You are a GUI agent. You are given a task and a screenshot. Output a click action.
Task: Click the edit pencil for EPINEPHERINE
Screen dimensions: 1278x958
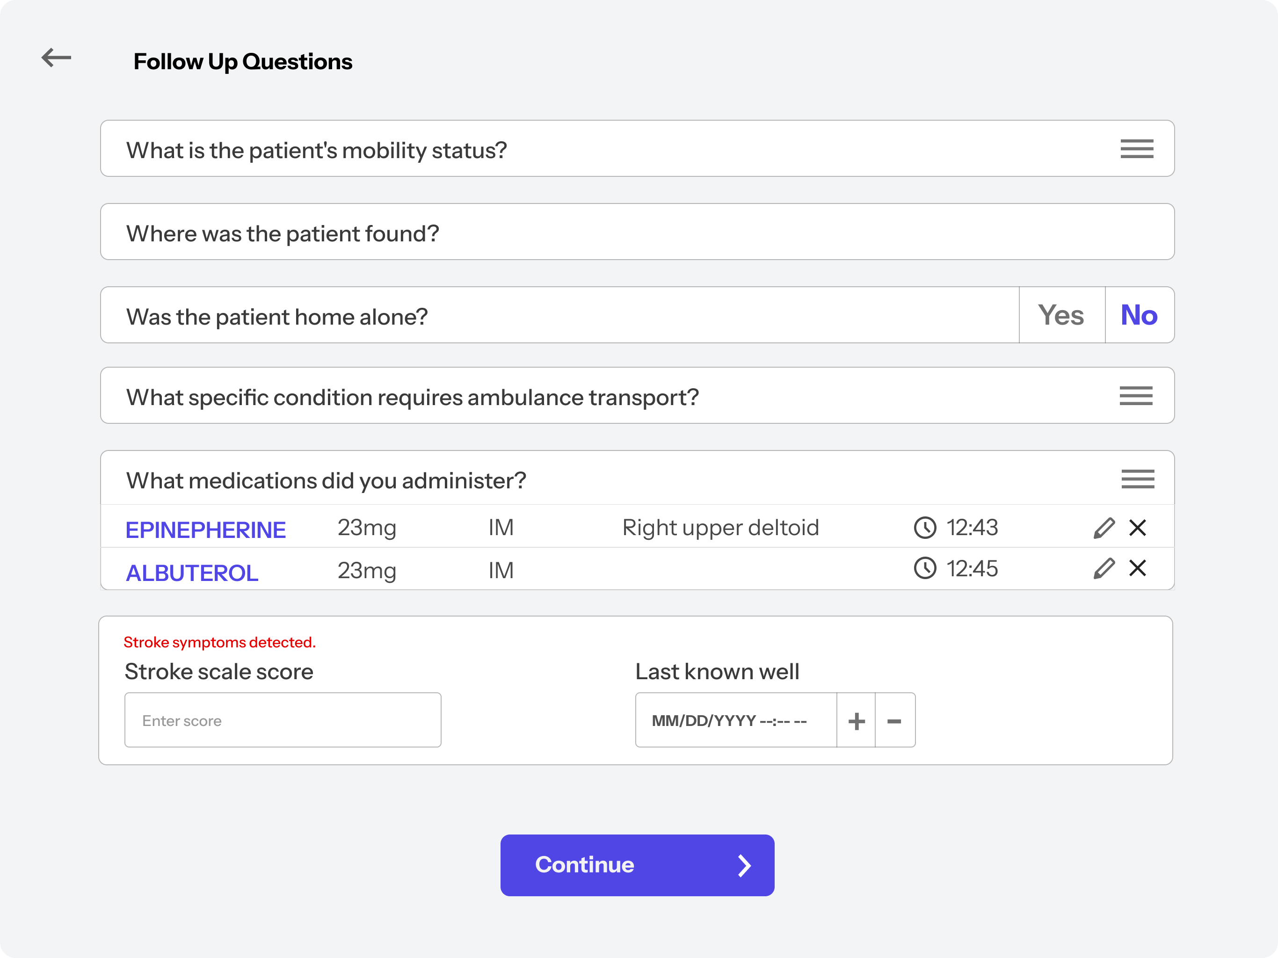pyautogui.click(x=1104, y=527)
